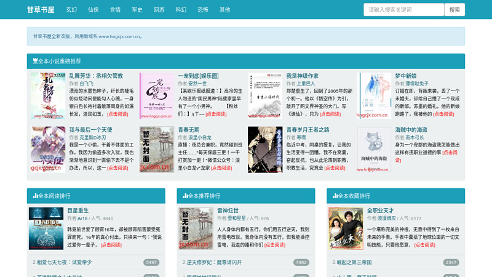Viewport: 492px width, 277px height.
Task: Open the title link 一宠到底[娱乐圈]
Action: (198, 76)
